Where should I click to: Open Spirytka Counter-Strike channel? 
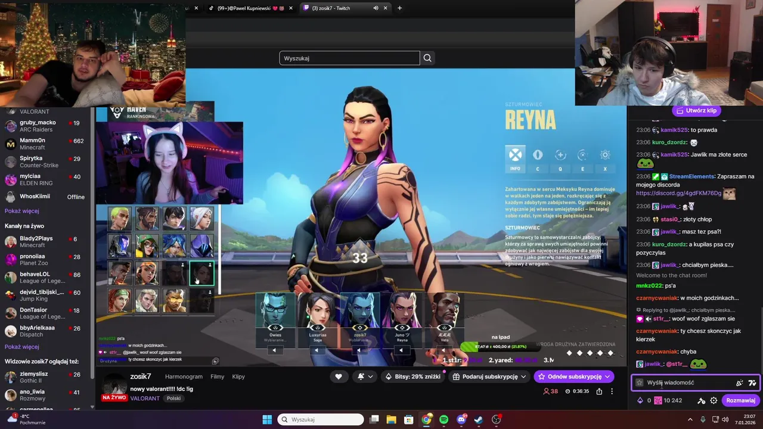[x=46, y=161]
